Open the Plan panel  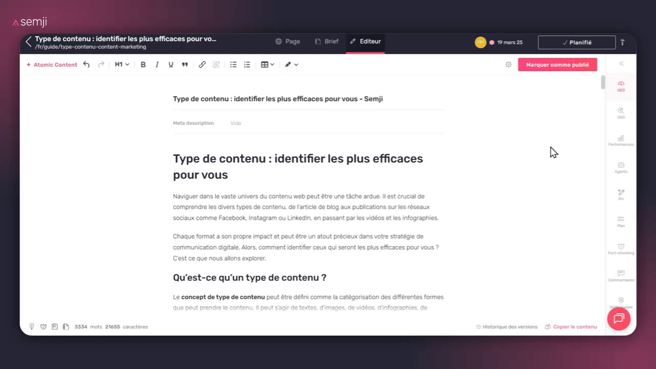[621, 221]
